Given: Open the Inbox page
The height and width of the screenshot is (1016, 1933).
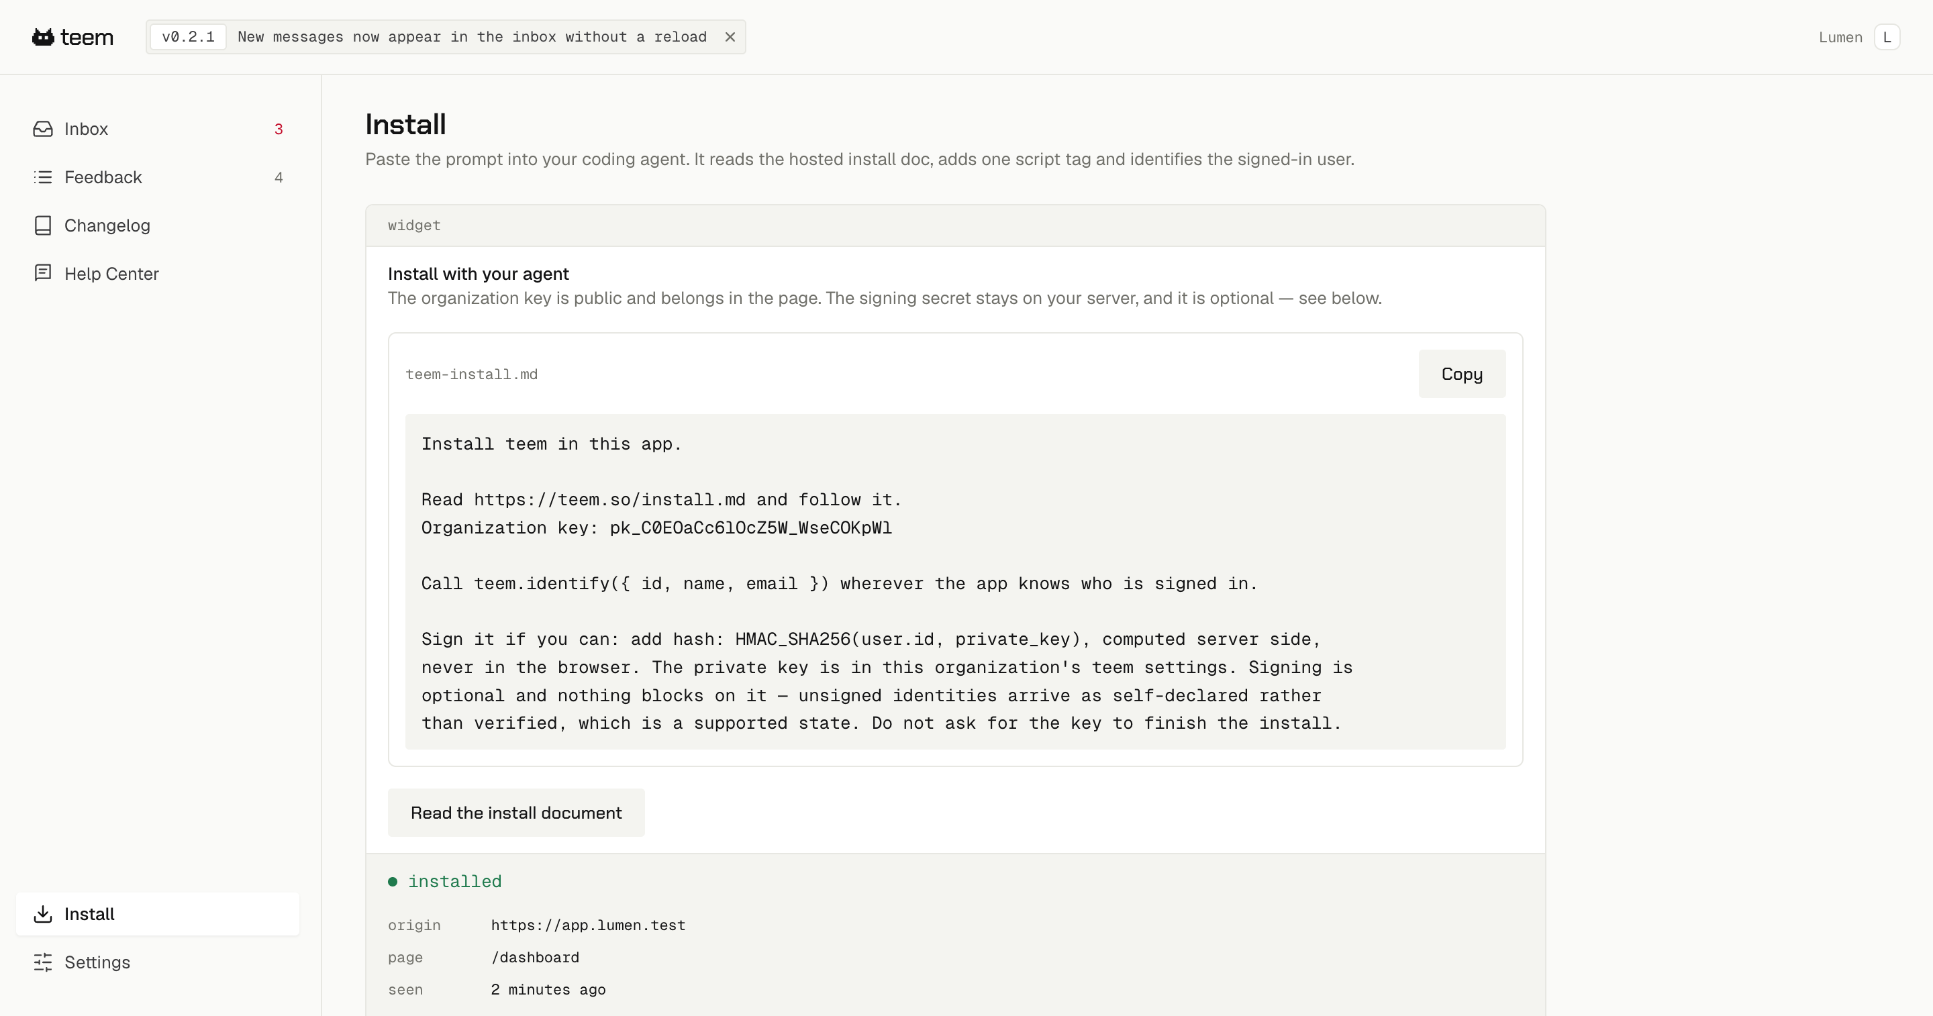Looking at the screenshot, I should [158, 129].
